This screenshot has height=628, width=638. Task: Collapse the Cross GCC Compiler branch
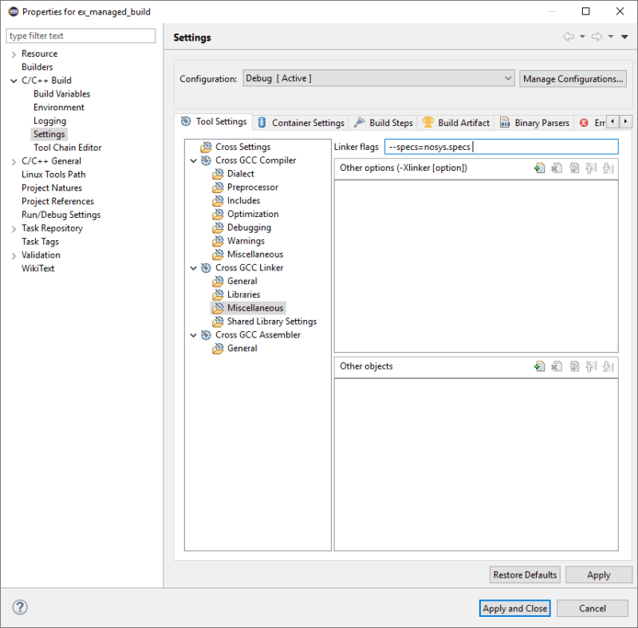click(x=193, y=160)
